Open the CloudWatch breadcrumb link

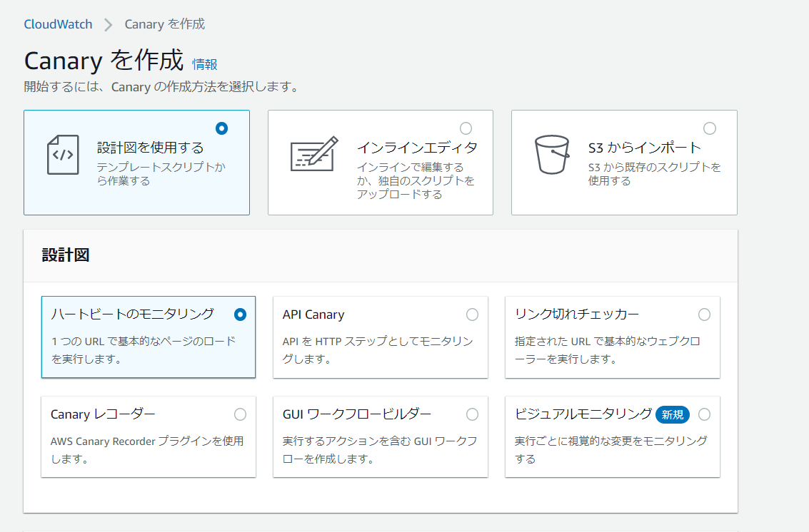58,24
